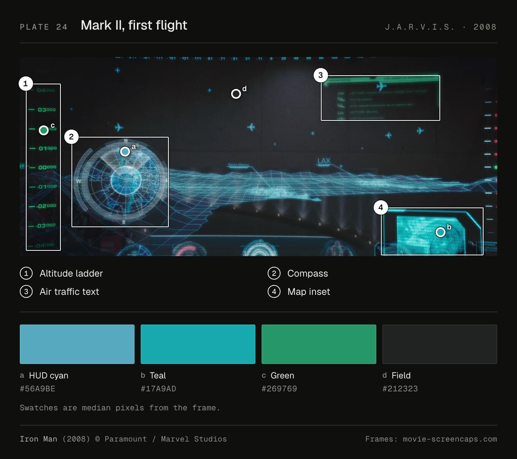Screen dimensions: 517x459
Task: Click sample point b on the map inset
Action: [440, 232]
